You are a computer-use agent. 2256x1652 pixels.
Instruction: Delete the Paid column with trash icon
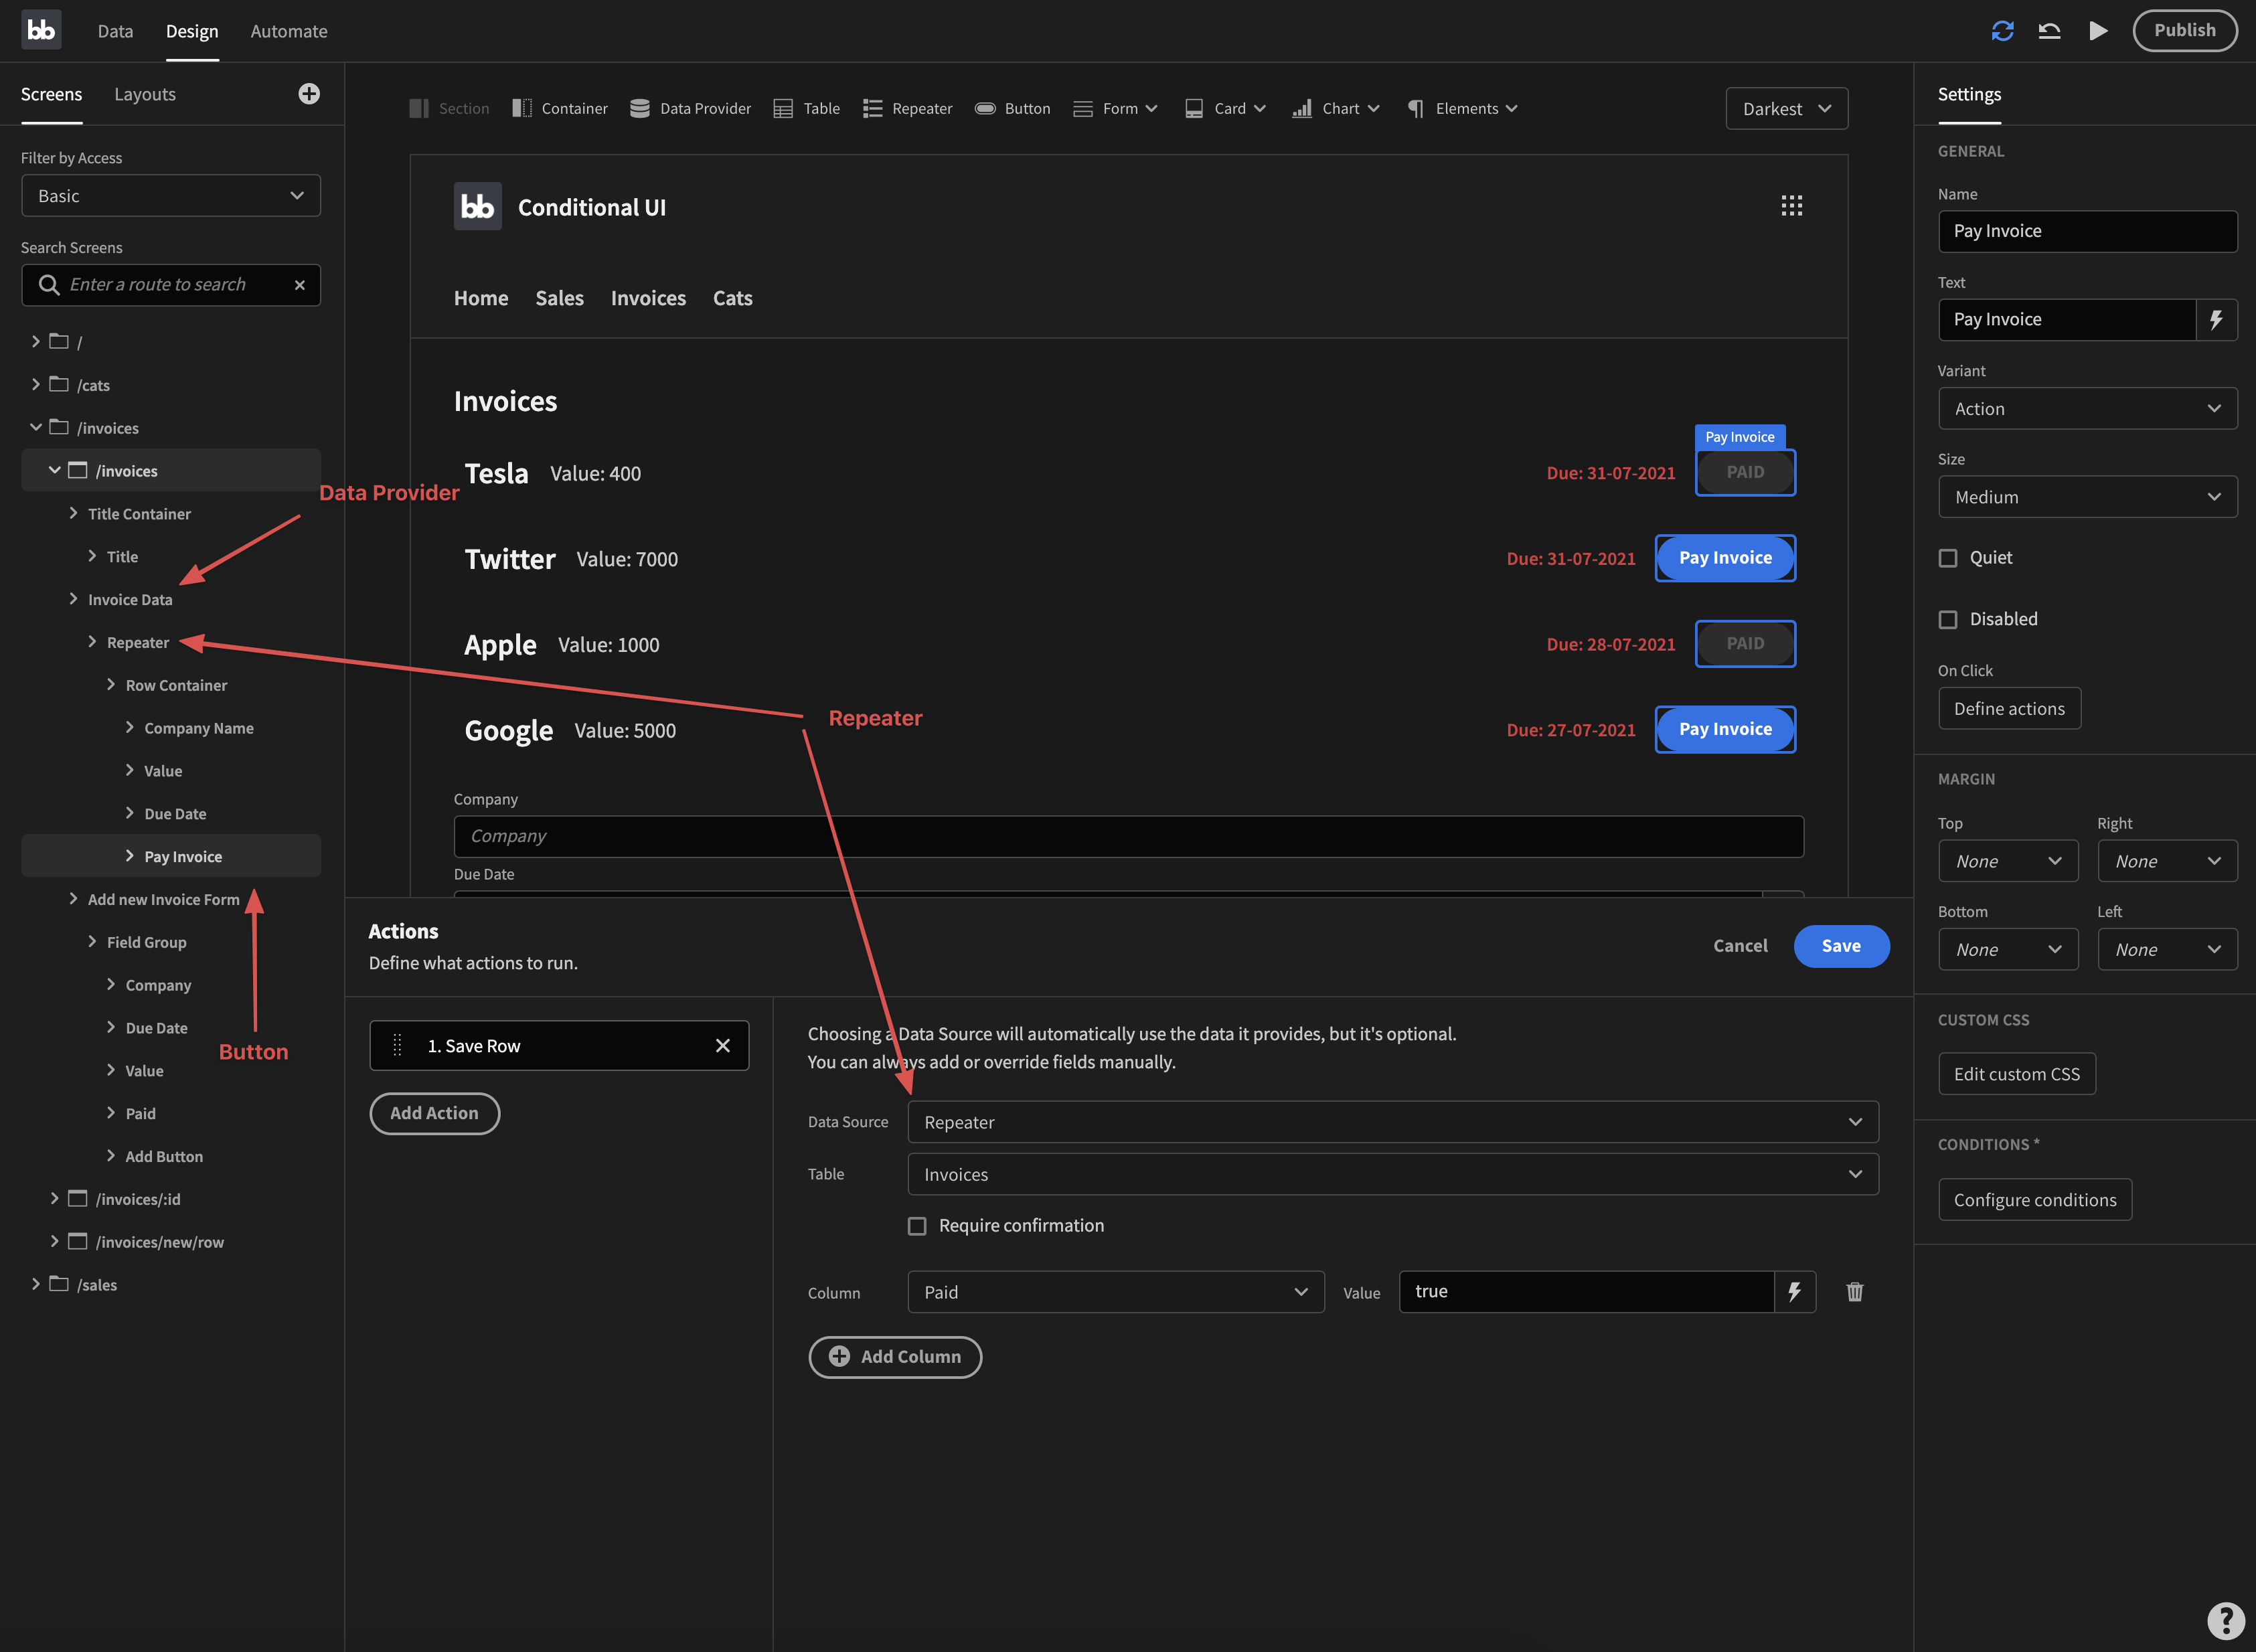point(1855,1292)
